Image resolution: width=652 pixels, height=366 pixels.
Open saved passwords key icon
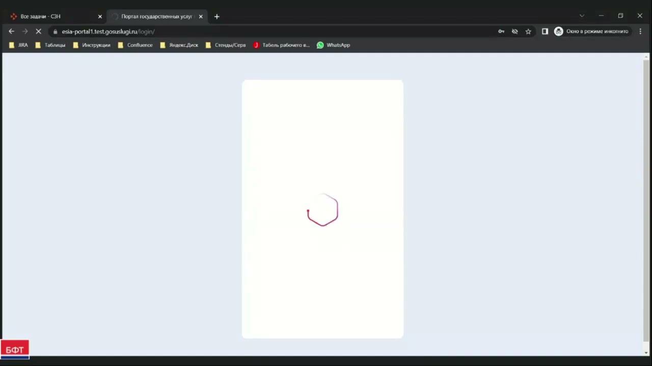(x=501, y=32)
